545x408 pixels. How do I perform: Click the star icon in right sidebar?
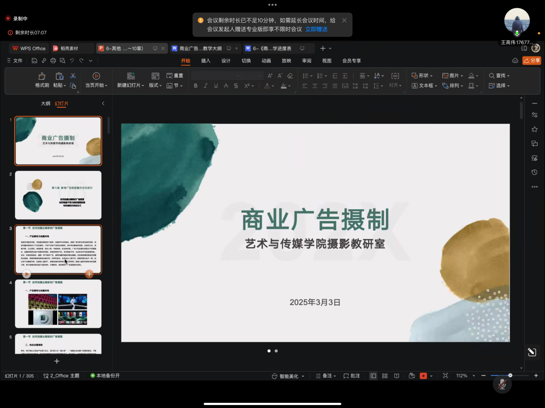pyautogui.click(x=535, y=129)
